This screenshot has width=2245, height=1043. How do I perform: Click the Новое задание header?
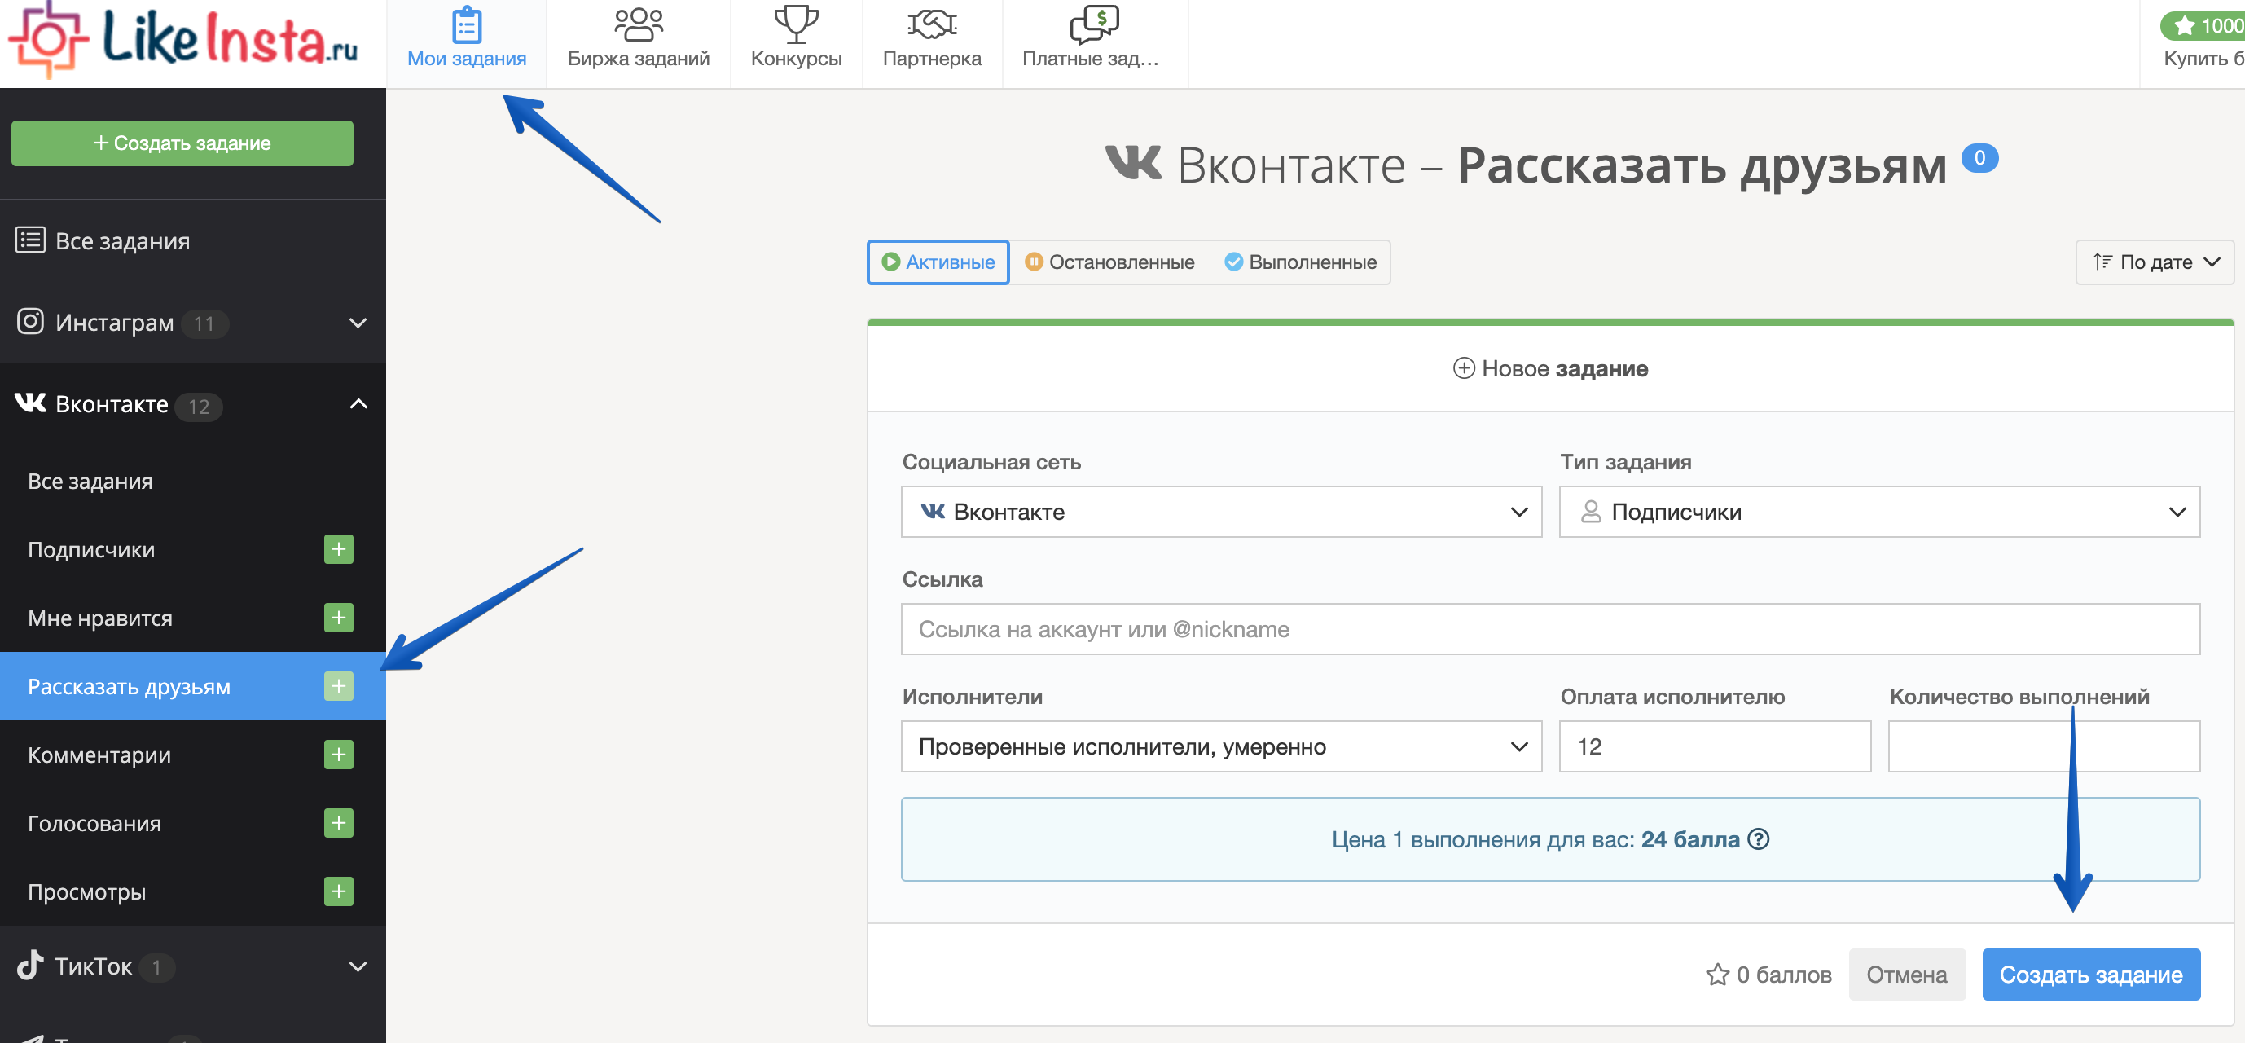[1550, 369]
